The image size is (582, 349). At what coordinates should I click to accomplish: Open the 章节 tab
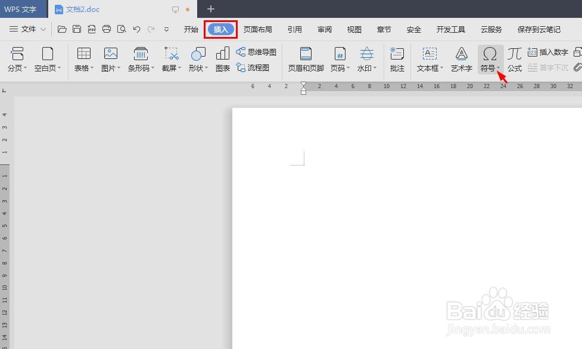point(384,29)
